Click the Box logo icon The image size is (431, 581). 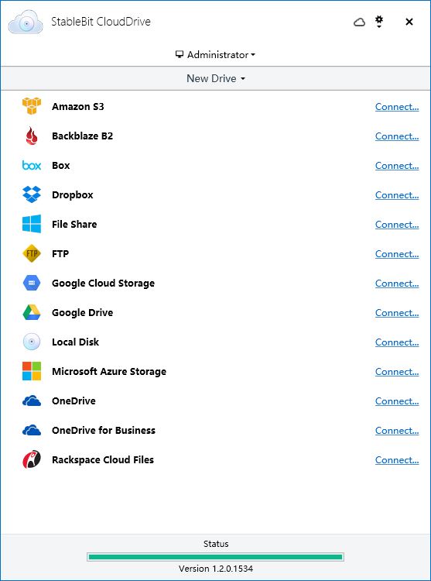coord(32,165)
